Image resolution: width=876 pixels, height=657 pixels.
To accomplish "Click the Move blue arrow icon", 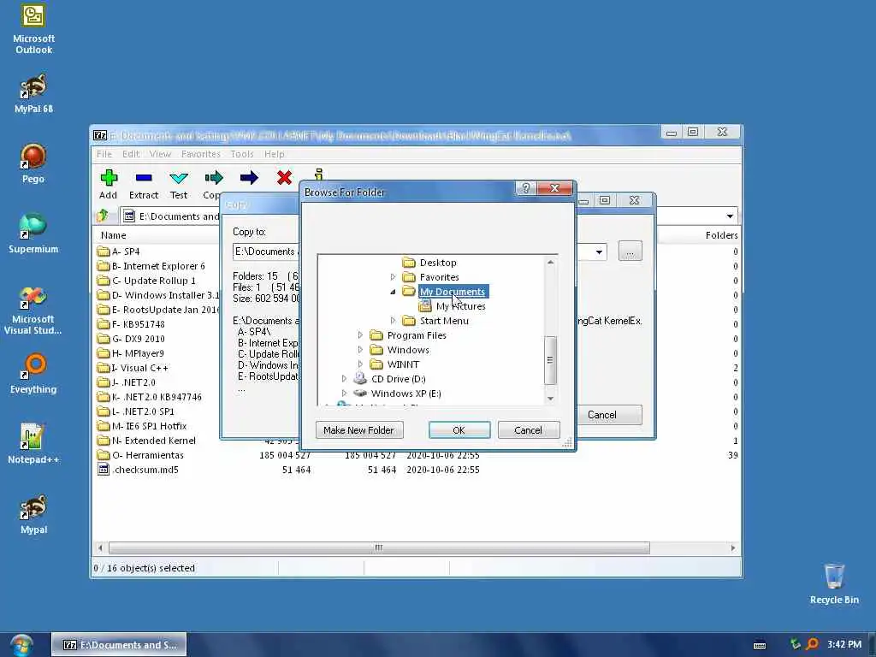I will tap(249, 178).
